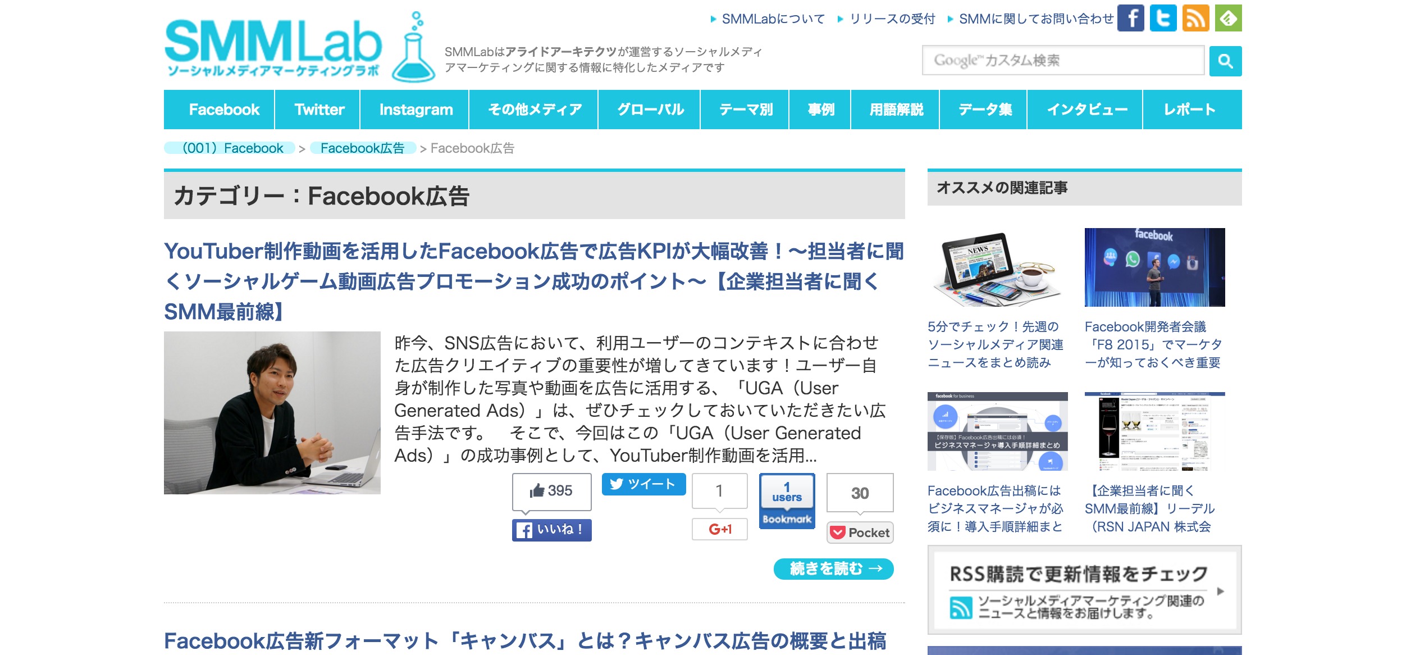Select the 用語解説 menu item
This screenshot has width=1406, height=655.
coord(896,110)
